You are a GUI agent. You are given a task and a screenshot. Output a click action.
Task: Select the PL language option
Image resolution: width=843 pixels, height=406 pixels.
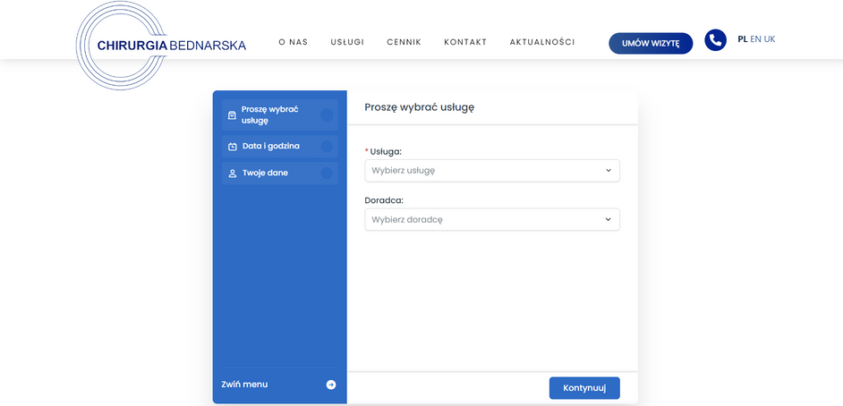(743, 39)
